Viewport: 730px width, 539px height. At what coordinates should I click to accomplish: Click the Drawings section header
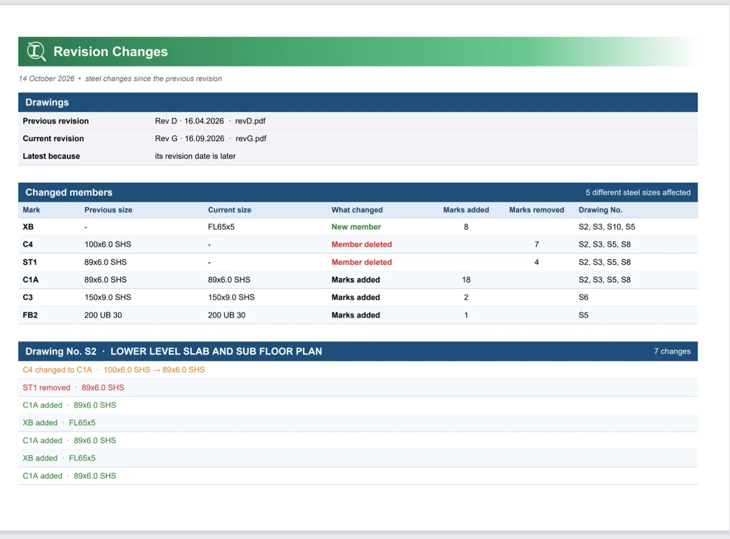point(358,102)
